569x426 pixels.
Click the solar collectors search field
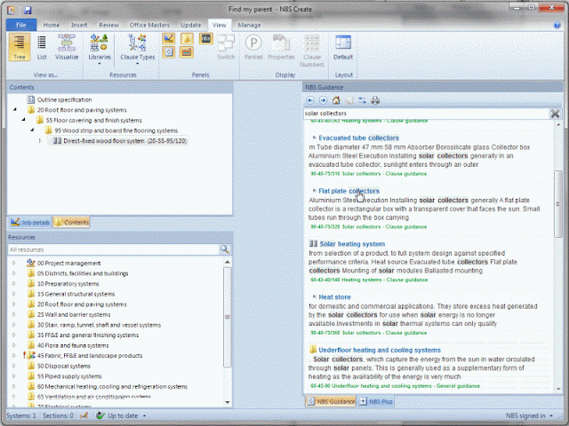(x=427, y=114)
